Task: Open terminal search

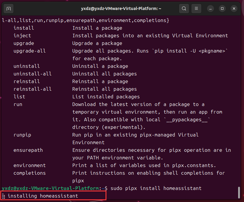Action: [x=184, y=9]
